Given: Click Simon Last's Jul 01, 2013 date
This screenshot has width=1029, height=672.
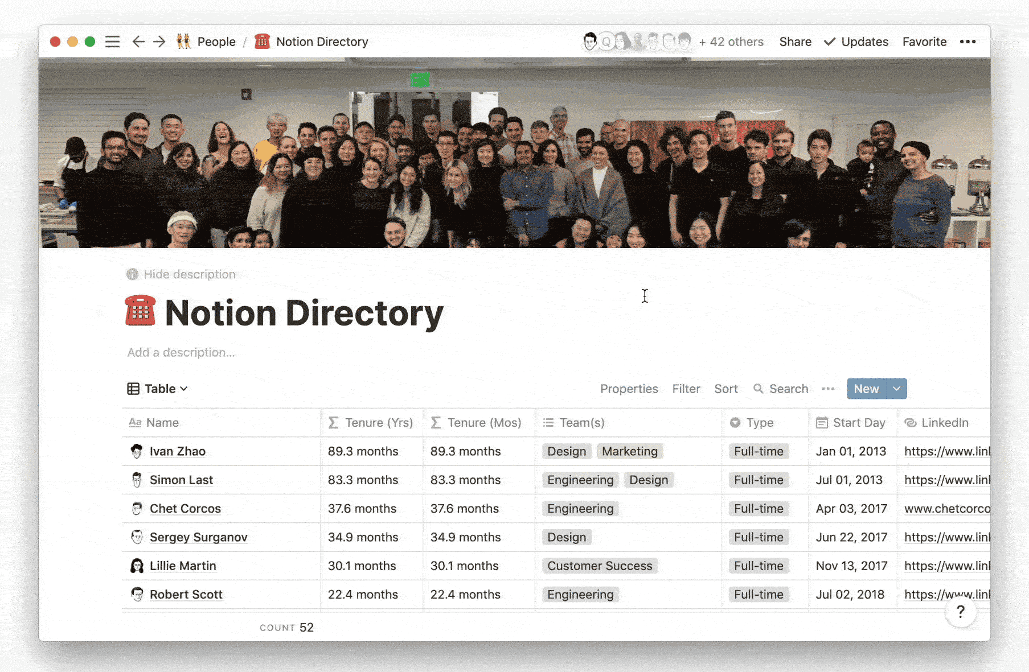Looking at the screenshot, I should (x=849, y=480).
